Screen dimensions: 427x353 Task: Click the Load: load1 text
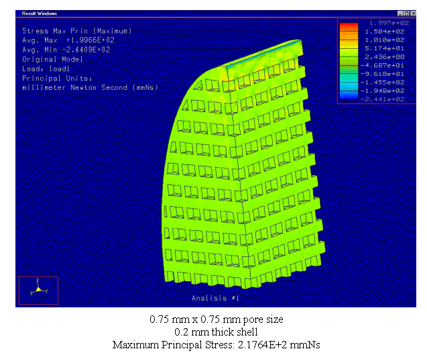(x=46, y=68)
